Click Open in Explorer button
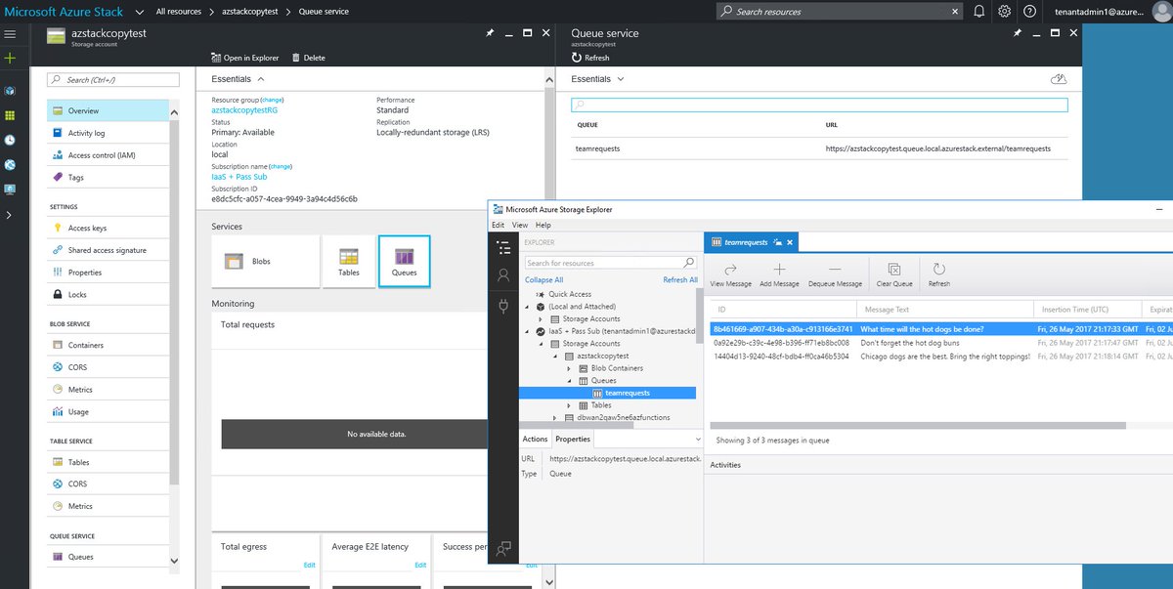The height and width of the screenshot is (589, 1173). pyautogui.click(x=244, y=58)
